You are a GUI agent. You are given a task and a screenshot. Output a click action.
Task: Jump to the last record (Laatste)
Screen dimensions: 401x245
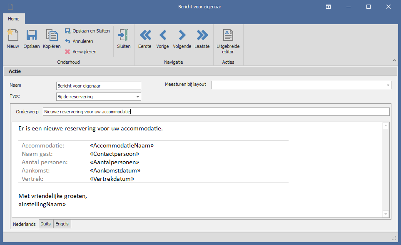202,39
